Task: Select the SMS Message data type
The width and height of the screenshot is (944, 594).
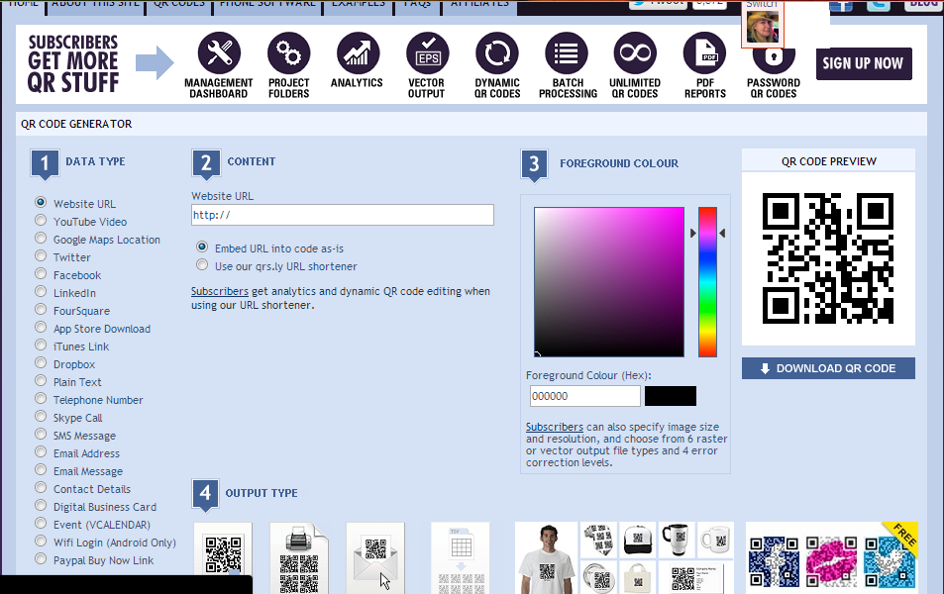Action: pos(41,434)
